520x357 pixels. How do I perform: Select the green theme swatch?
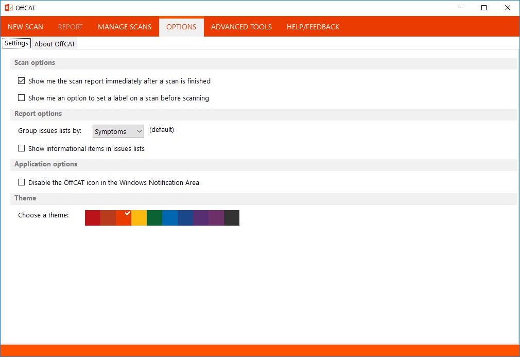click(154, 217)
